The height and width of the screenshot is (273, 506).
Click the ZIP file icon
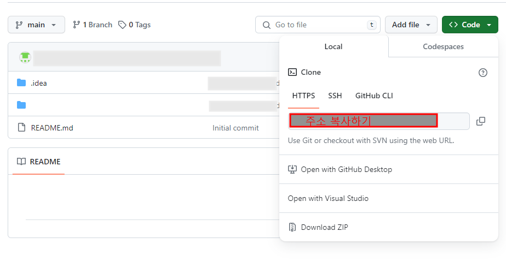pos(292,227)
